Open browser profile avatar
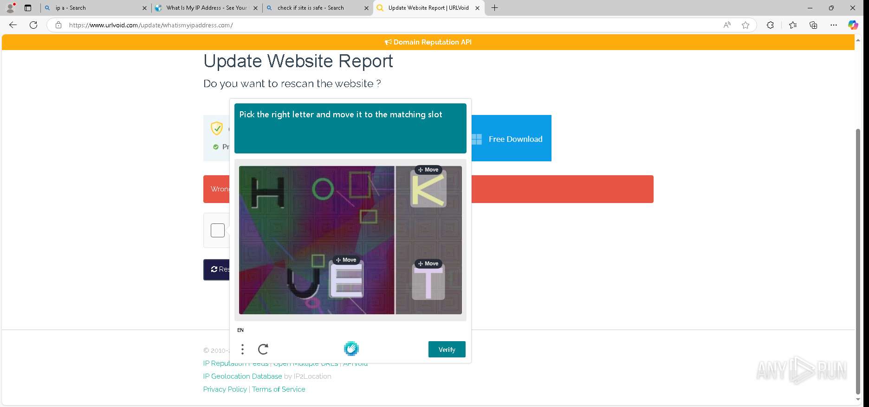Image resolution: width=869 pixels, height=407 pixels. click(x=10, y=8)
